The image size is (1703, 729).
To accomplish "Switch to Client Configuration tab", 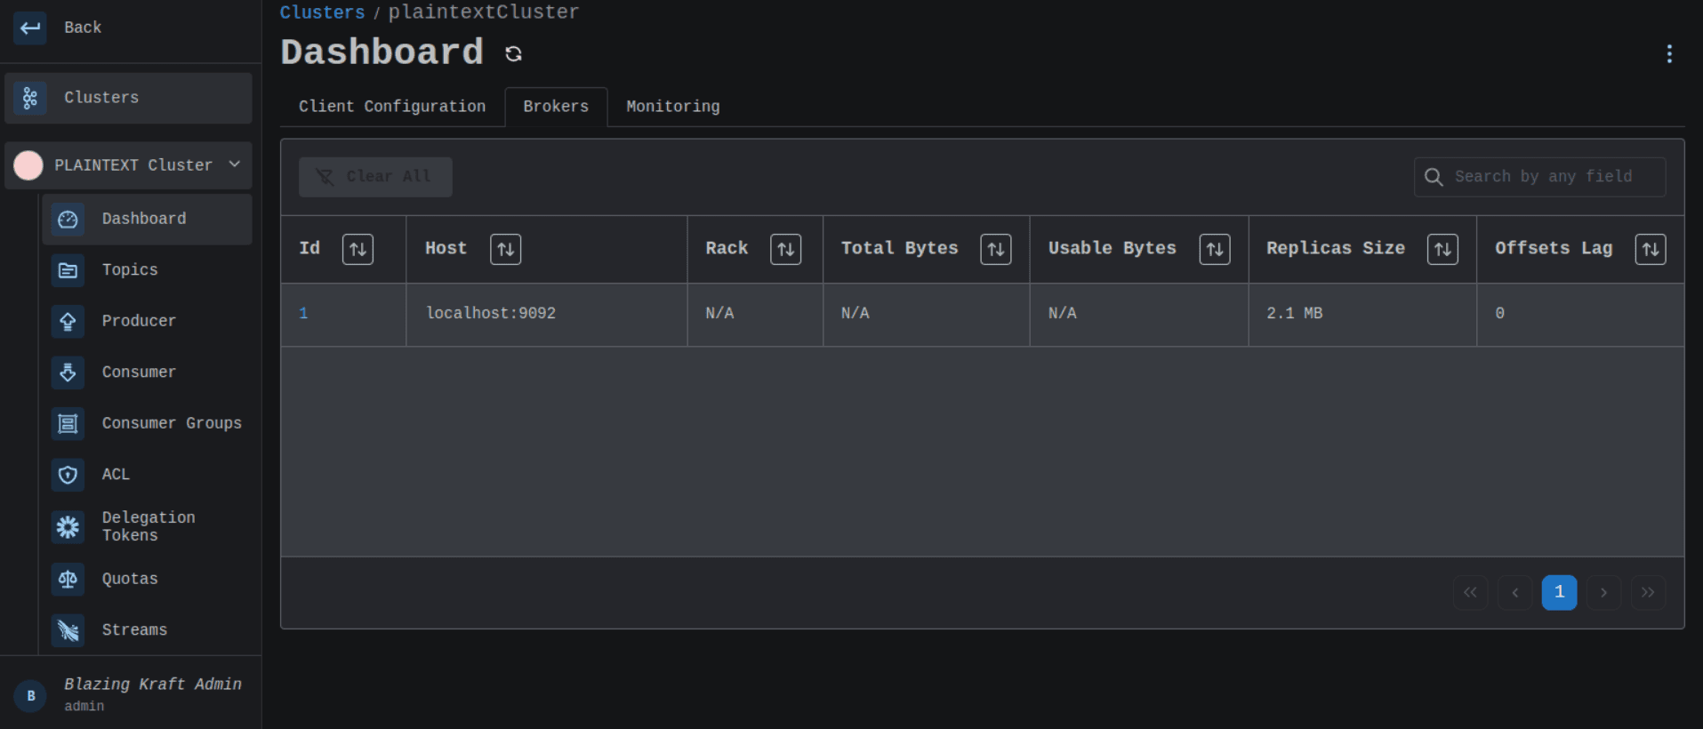I will 392,107.
